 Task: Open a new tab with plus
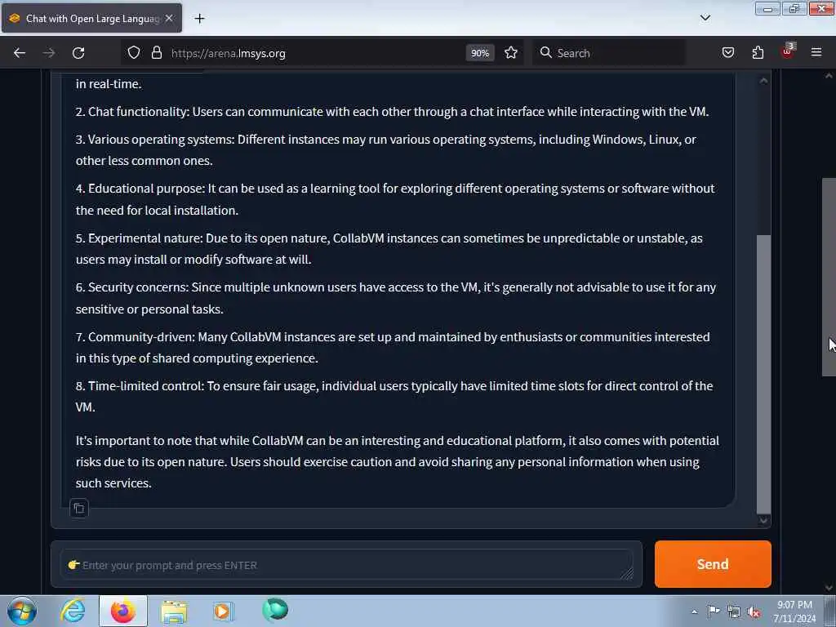pos(199,19)
